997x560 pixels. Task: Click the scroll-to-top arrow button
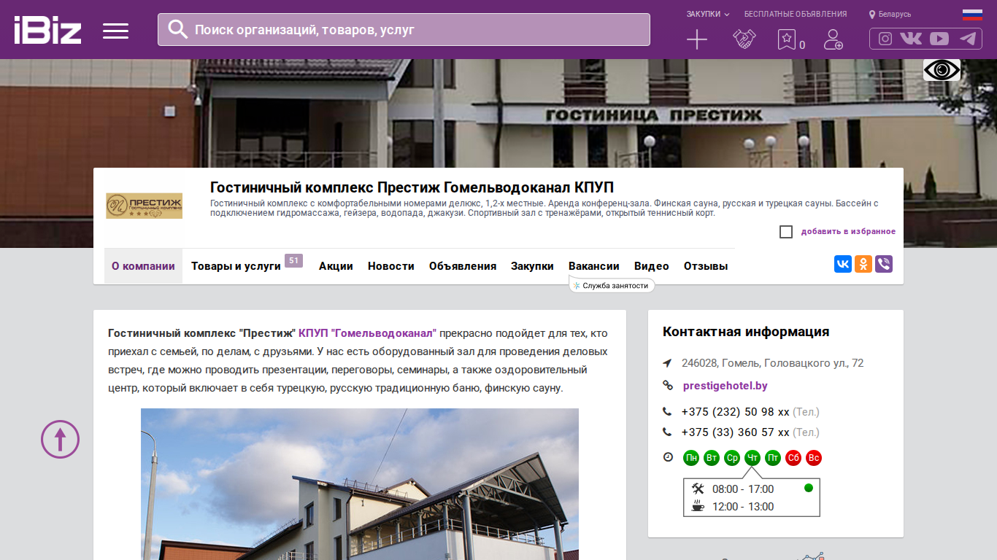point(60,439)
